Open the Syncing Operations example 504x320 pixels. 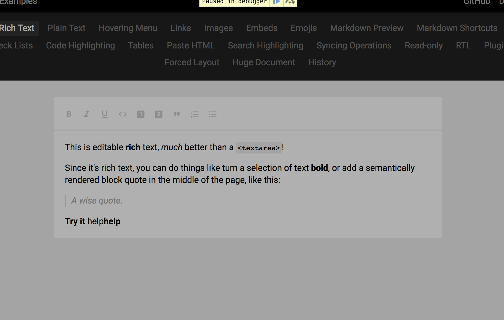click(354, 45)
